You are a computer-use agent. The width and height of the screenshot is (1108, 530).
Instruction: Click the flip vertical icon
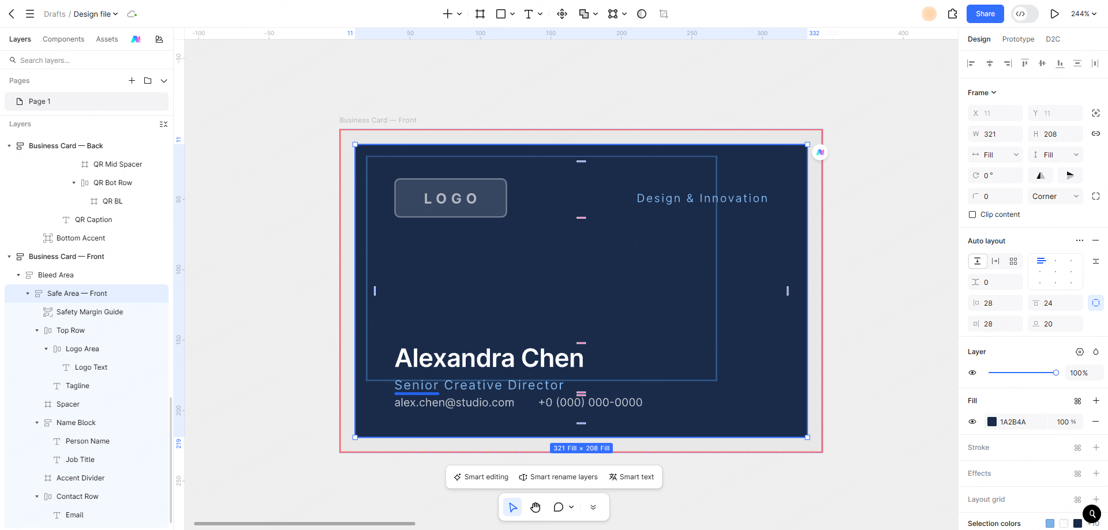point(1070,175)
